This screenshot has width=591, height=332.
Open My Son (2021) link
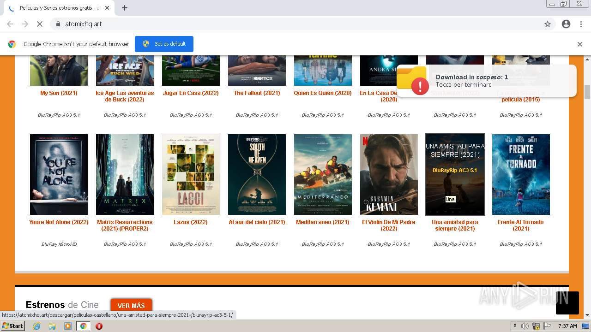tap(59, 93)
